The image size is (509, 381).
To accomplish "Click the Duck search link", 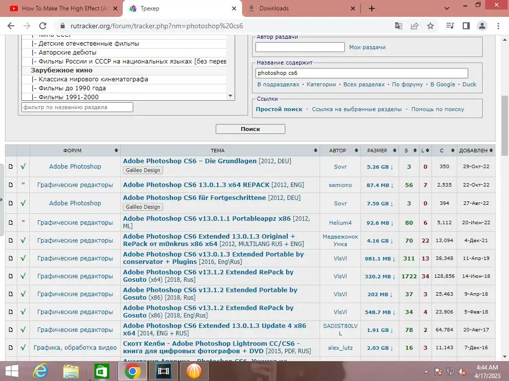I will coord(469,84).
